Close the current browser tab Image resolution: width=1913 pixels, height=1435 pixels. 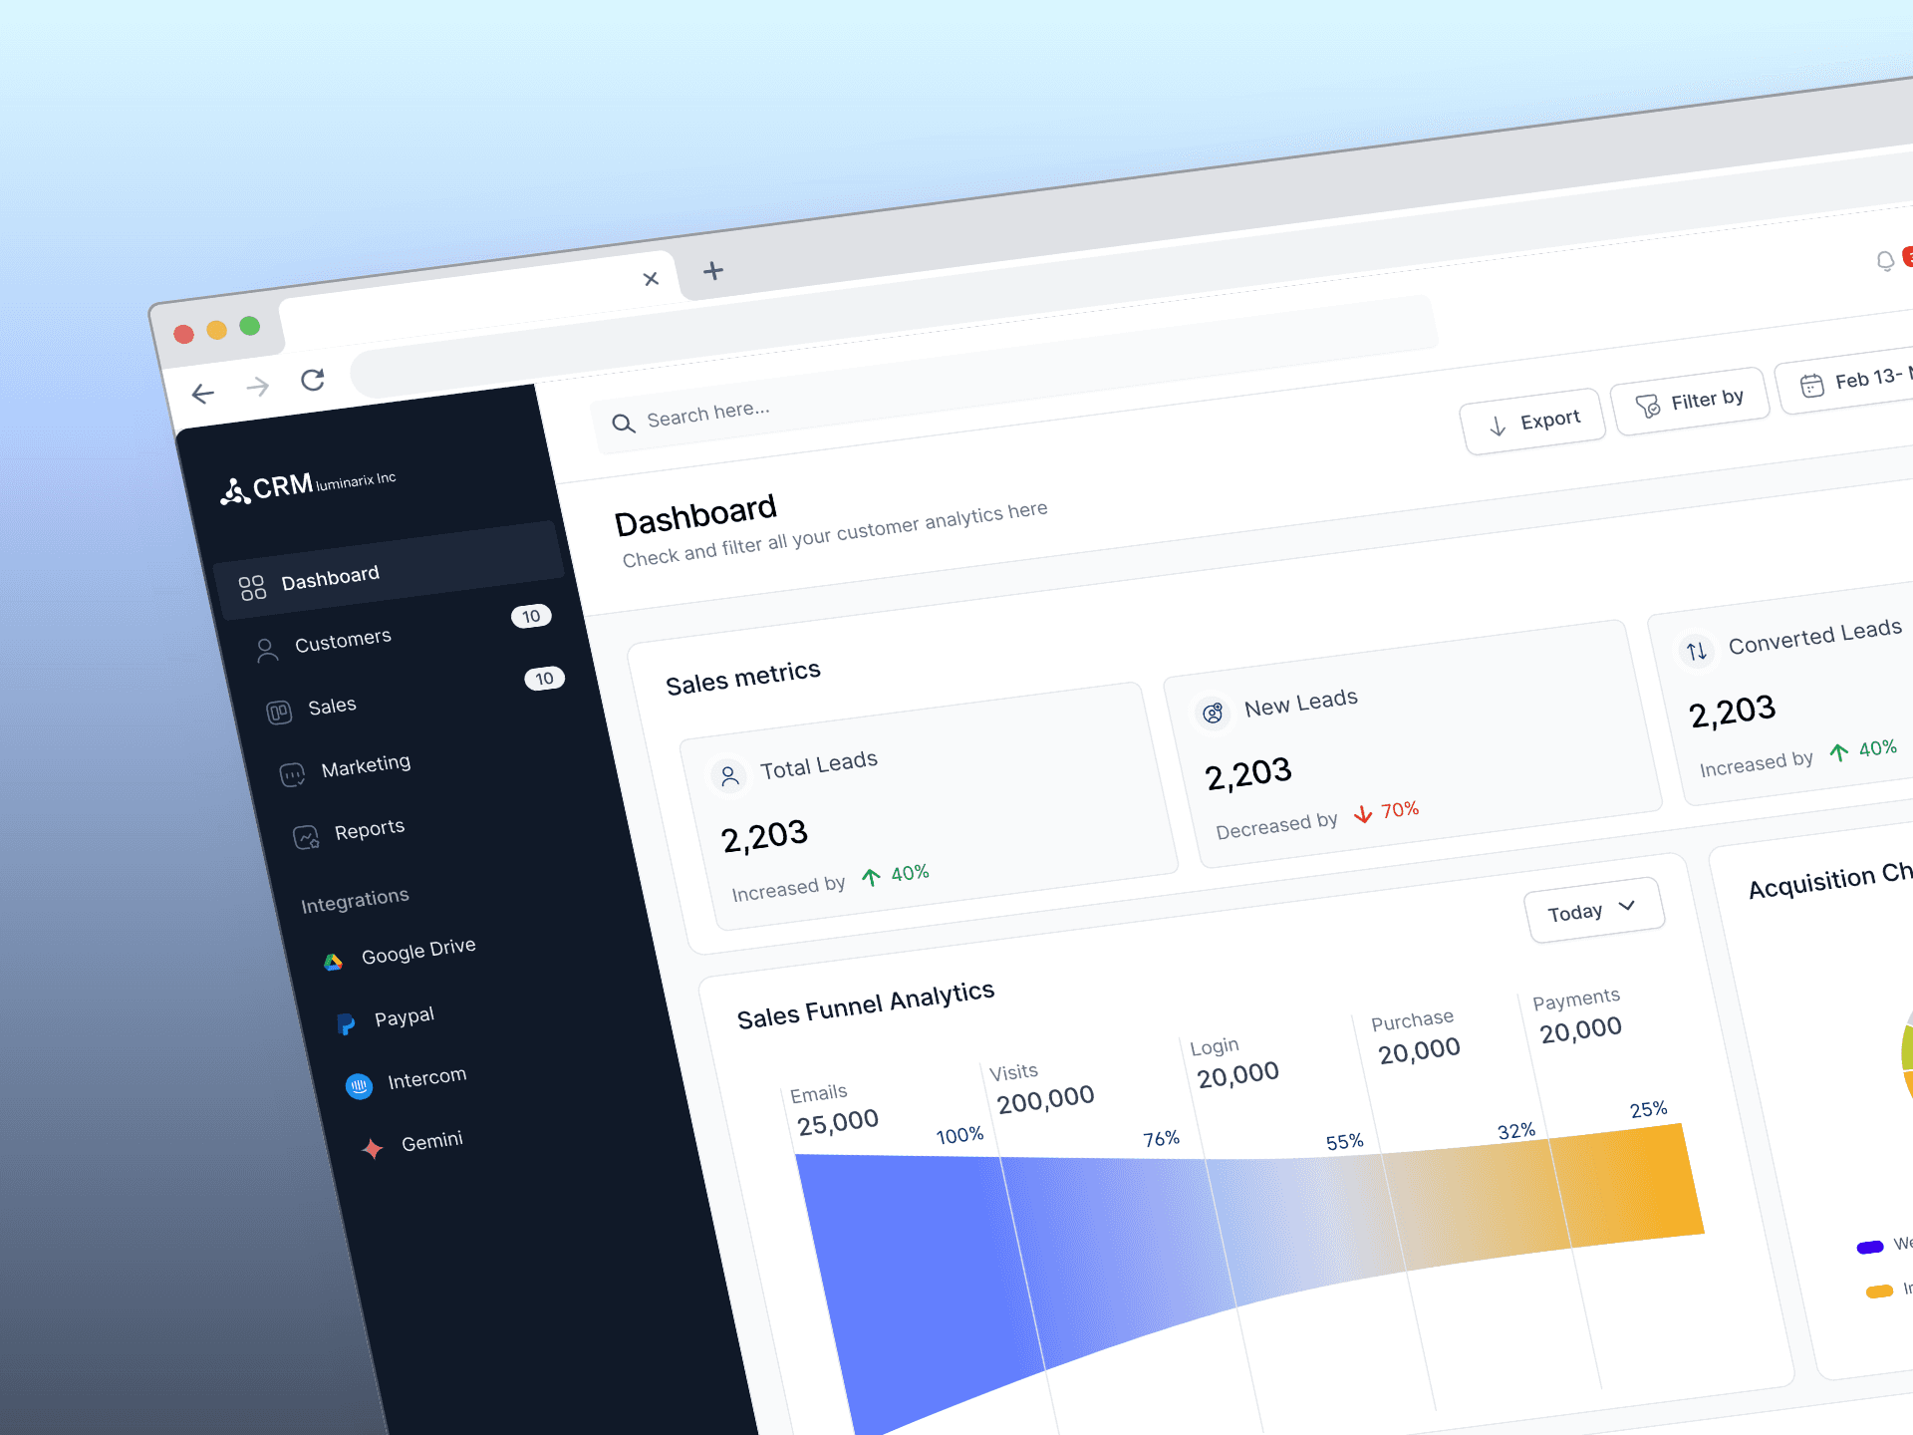(651, 279)
